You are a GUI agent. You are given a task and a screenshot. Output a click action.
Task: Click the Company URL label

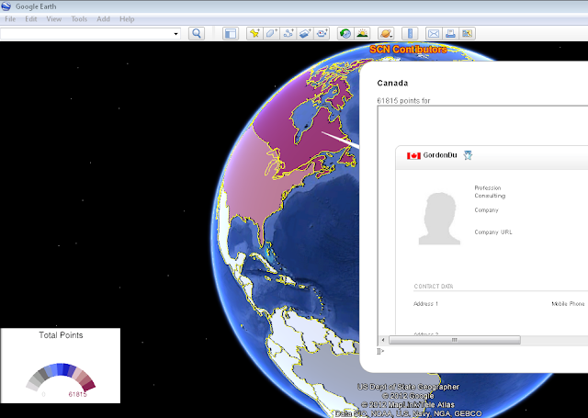493,232
